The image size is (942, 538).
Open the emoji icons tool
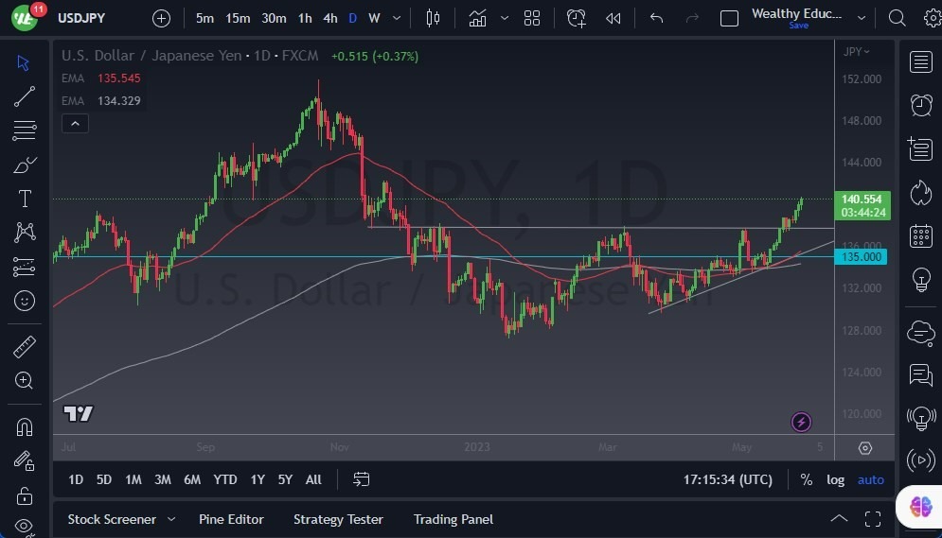click(x=25, y=301)
